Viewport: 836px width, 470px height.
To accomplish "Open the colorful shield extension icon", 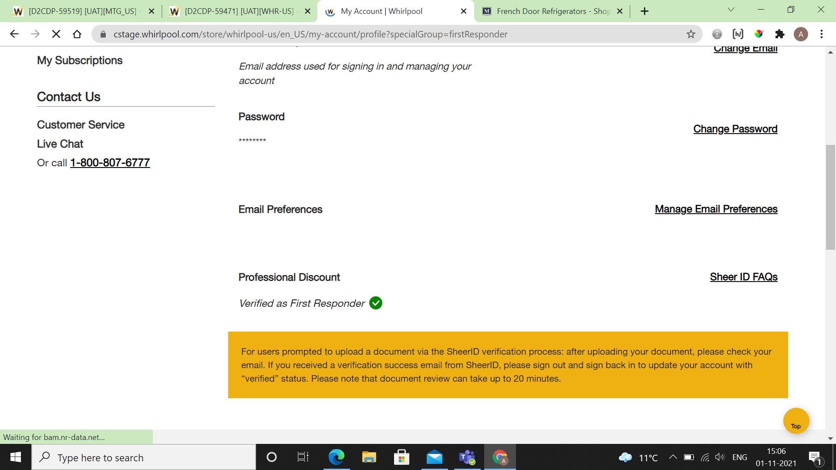I will point(759,34).
